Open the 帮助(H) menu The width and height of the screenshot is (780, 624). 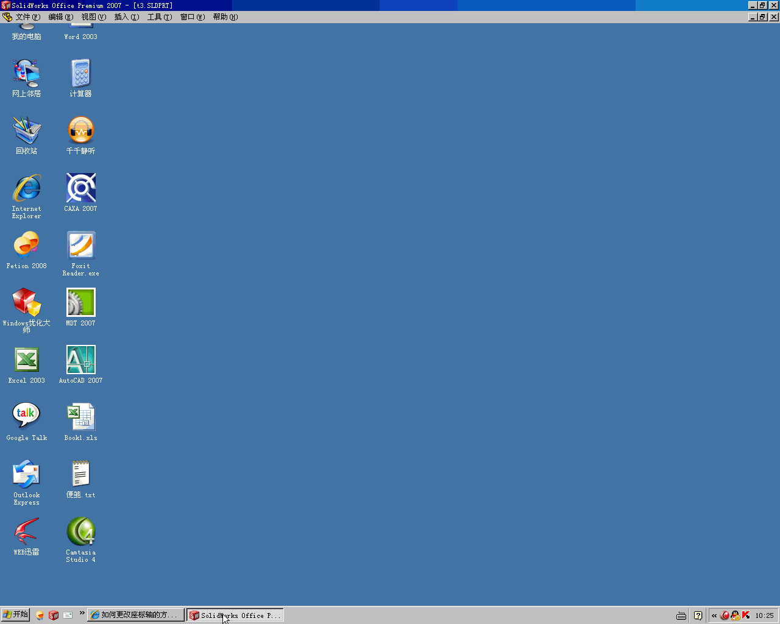(225, 17)
